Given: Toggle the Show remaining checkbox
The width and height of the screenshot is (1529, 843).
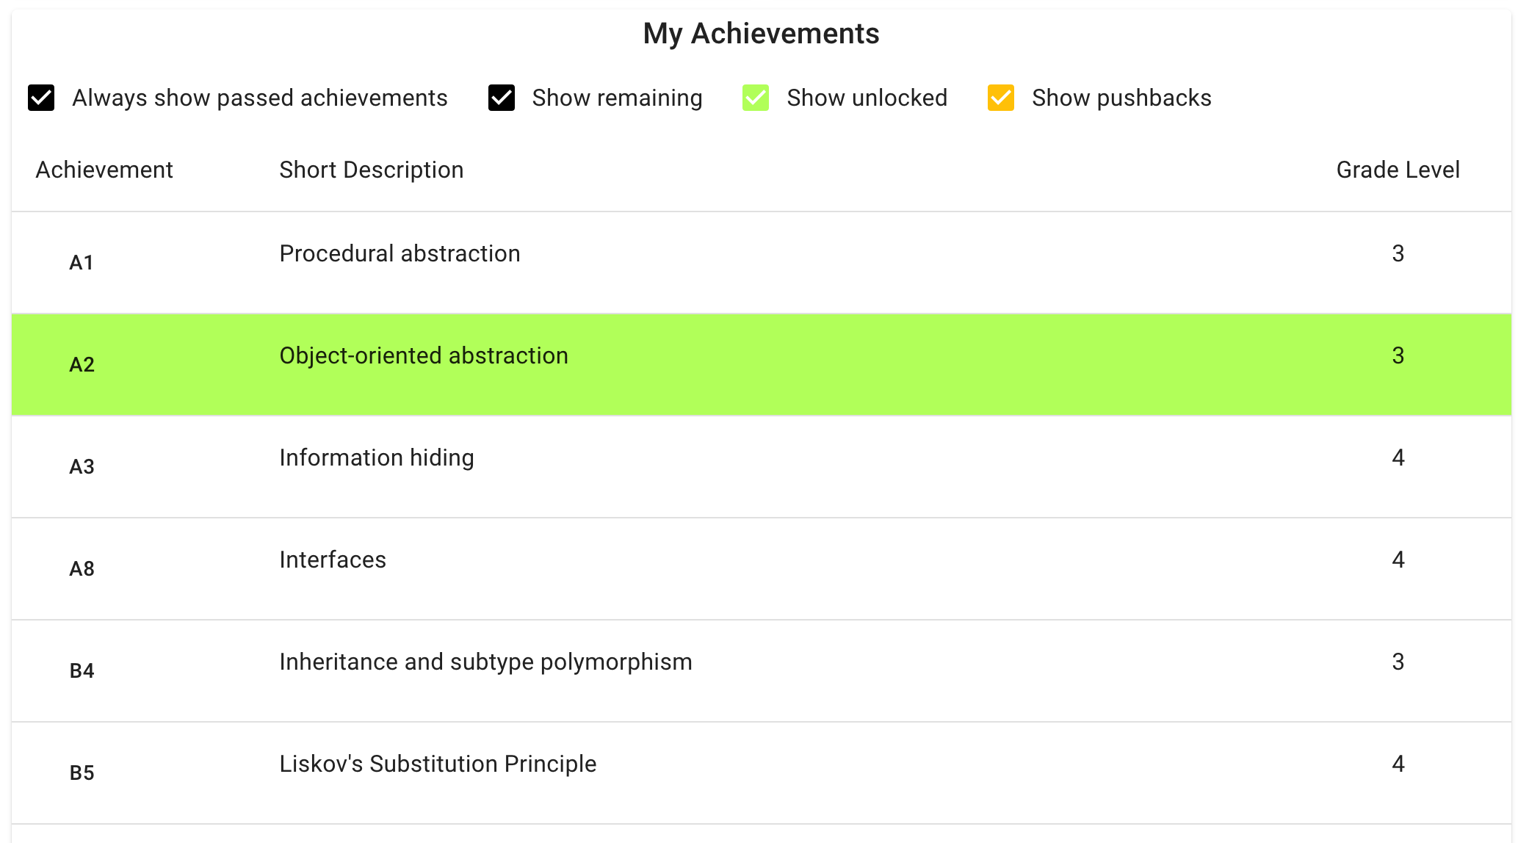Looking at the screenshot, I should point(502,98).
